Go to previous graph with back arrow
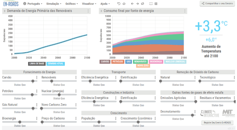This screenshot has width=237, height=130. pyautogui.click(x=132, y=4)
